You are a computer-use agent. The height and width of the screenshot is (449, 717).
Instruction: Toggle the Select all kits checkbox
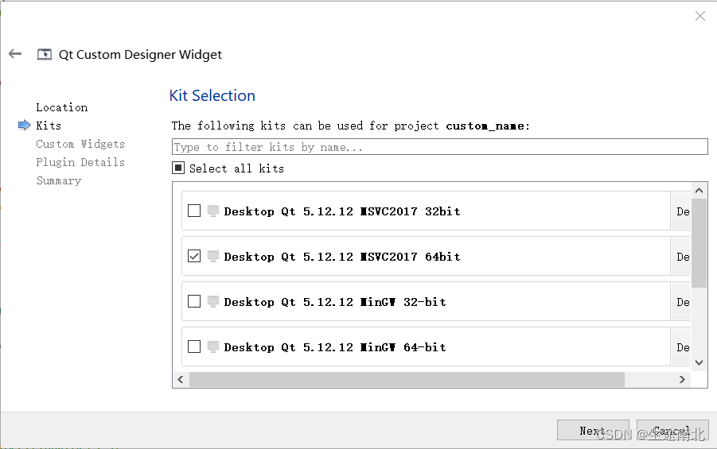pyautogui.click(x=178, y=168)
